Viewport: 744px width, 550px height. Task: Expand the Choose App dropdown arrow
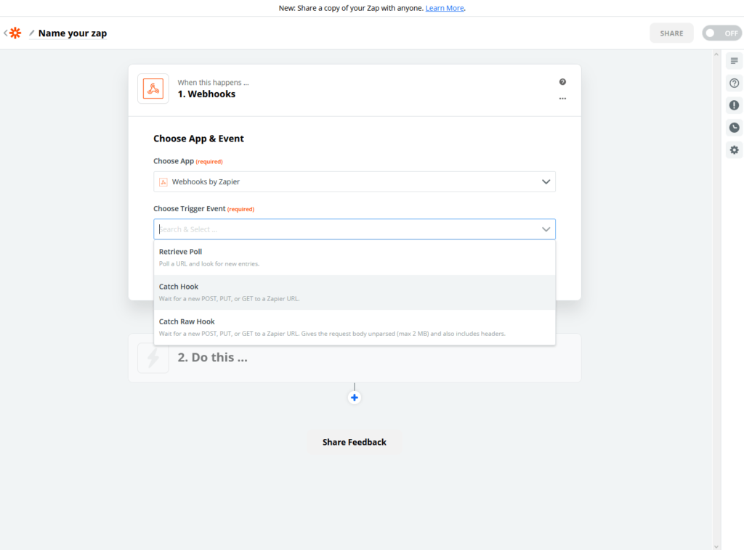[x=546, y=182]
